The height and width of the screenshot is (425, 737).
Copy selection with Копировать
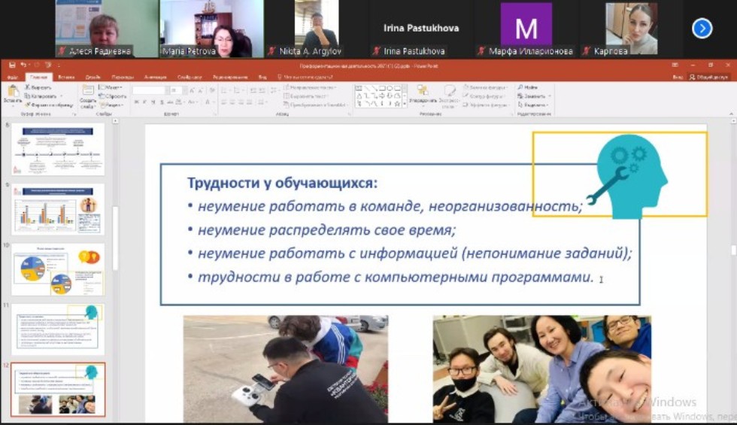click(x=41, y=96)
